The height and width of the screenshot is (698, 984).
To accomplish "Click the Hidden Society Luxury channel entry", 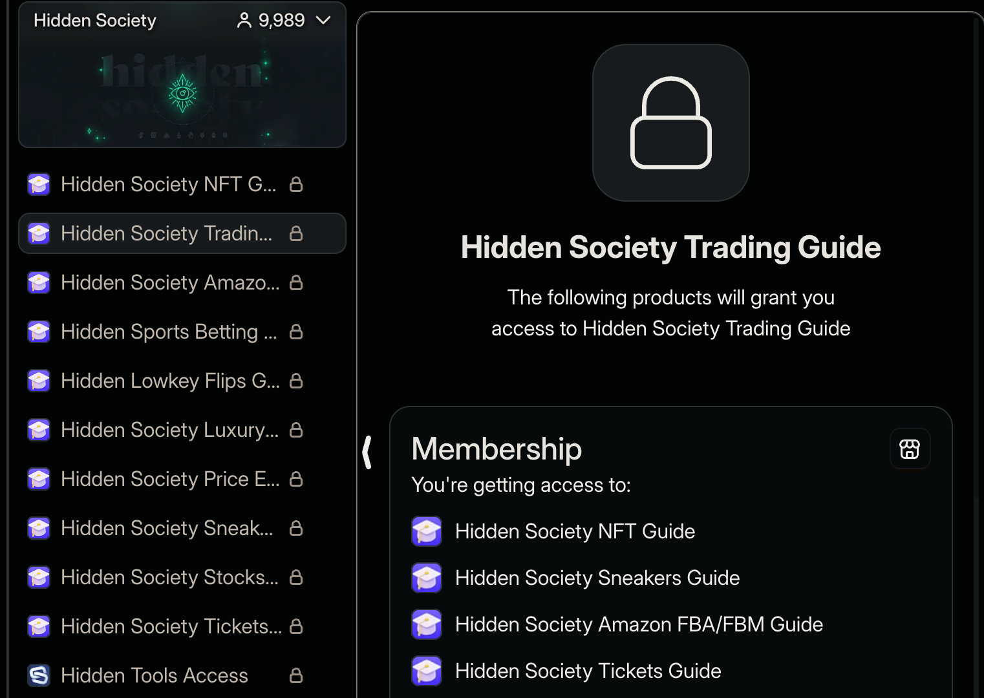I will point(169,430).
